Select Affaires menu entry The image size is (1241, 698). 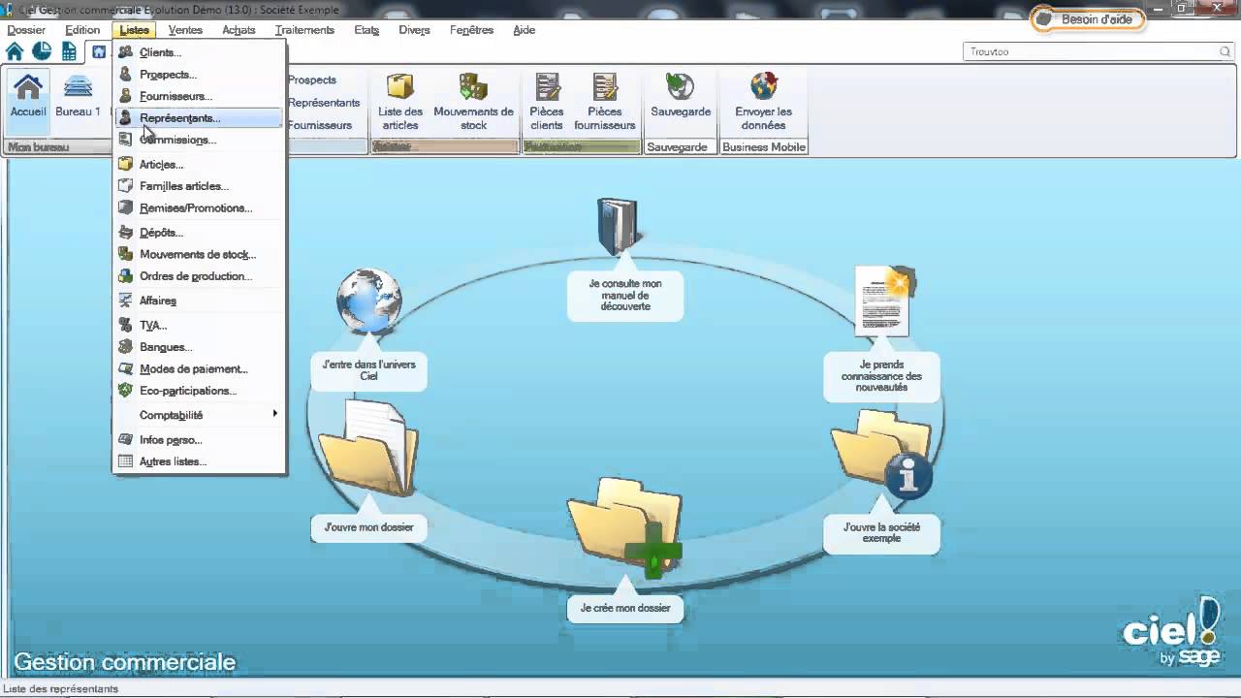pyautogui.click(x=199, y=301)
